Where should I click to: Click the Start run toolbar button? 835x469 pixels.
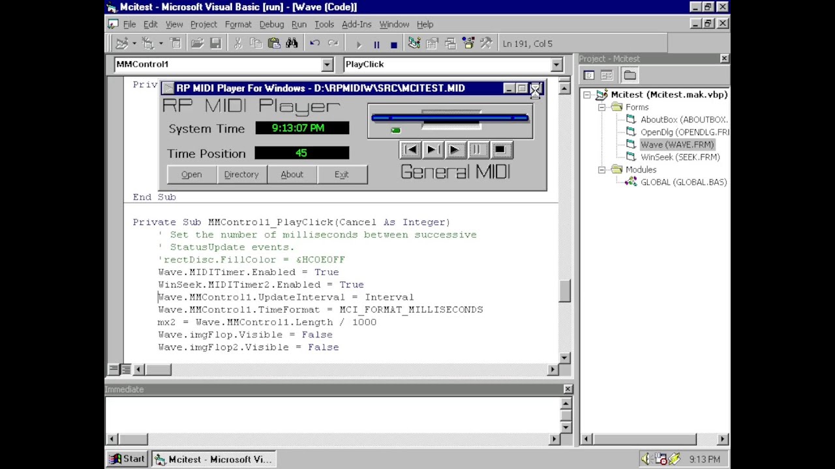[x=358, y=44]
